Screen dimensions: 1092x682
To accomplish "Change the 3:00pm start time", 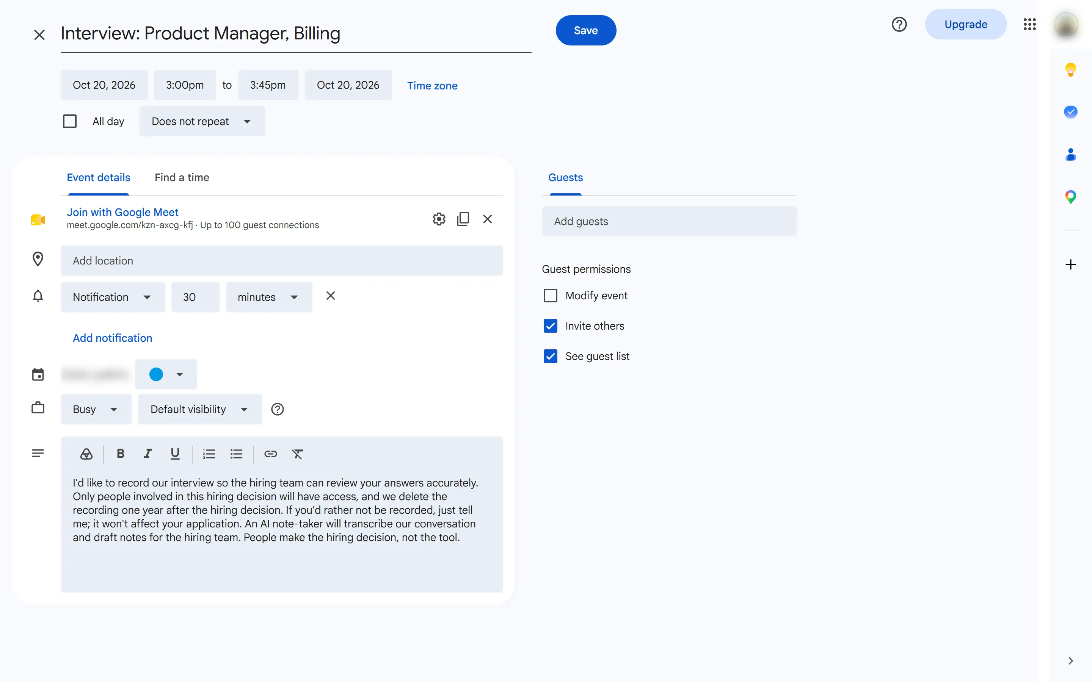I will pyautogui.click(x=185, y=85).
